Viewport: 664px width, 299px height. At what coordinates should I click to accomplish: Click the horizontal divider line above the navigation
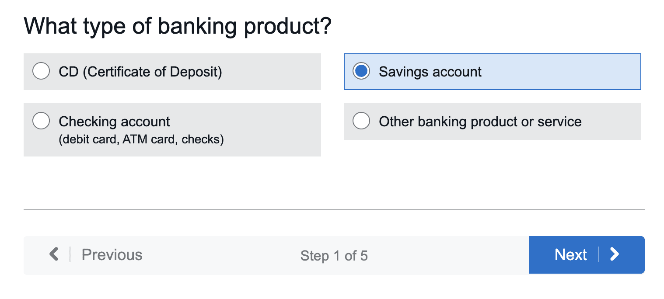[x=334, y=209]
